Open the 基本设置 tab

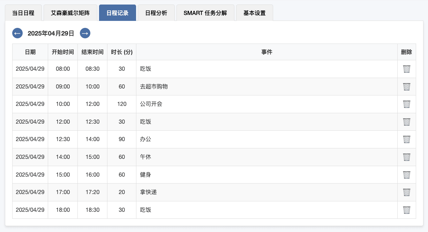(x=255, y=13)
